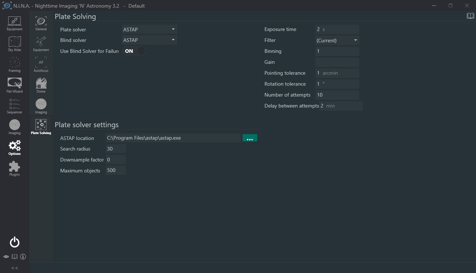Open the Plugins section
The image size is (476, 273).
click(15, 169)
